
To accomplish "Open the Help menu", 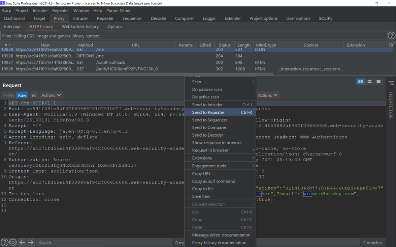I will click(98, 11).
